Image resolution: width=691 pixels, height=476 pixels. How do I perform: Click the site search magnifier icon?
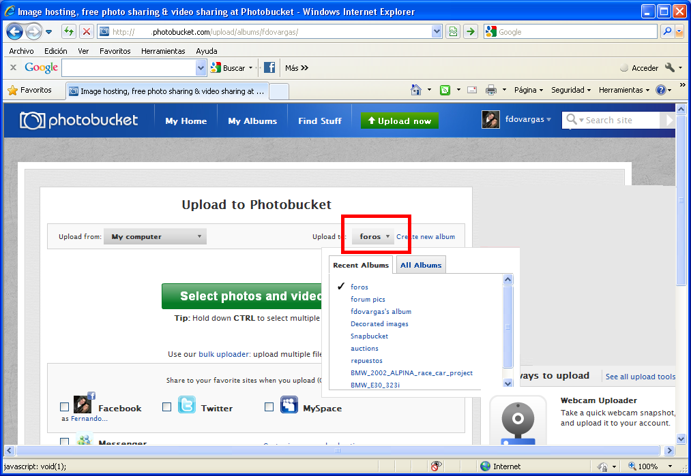point(572,119)
